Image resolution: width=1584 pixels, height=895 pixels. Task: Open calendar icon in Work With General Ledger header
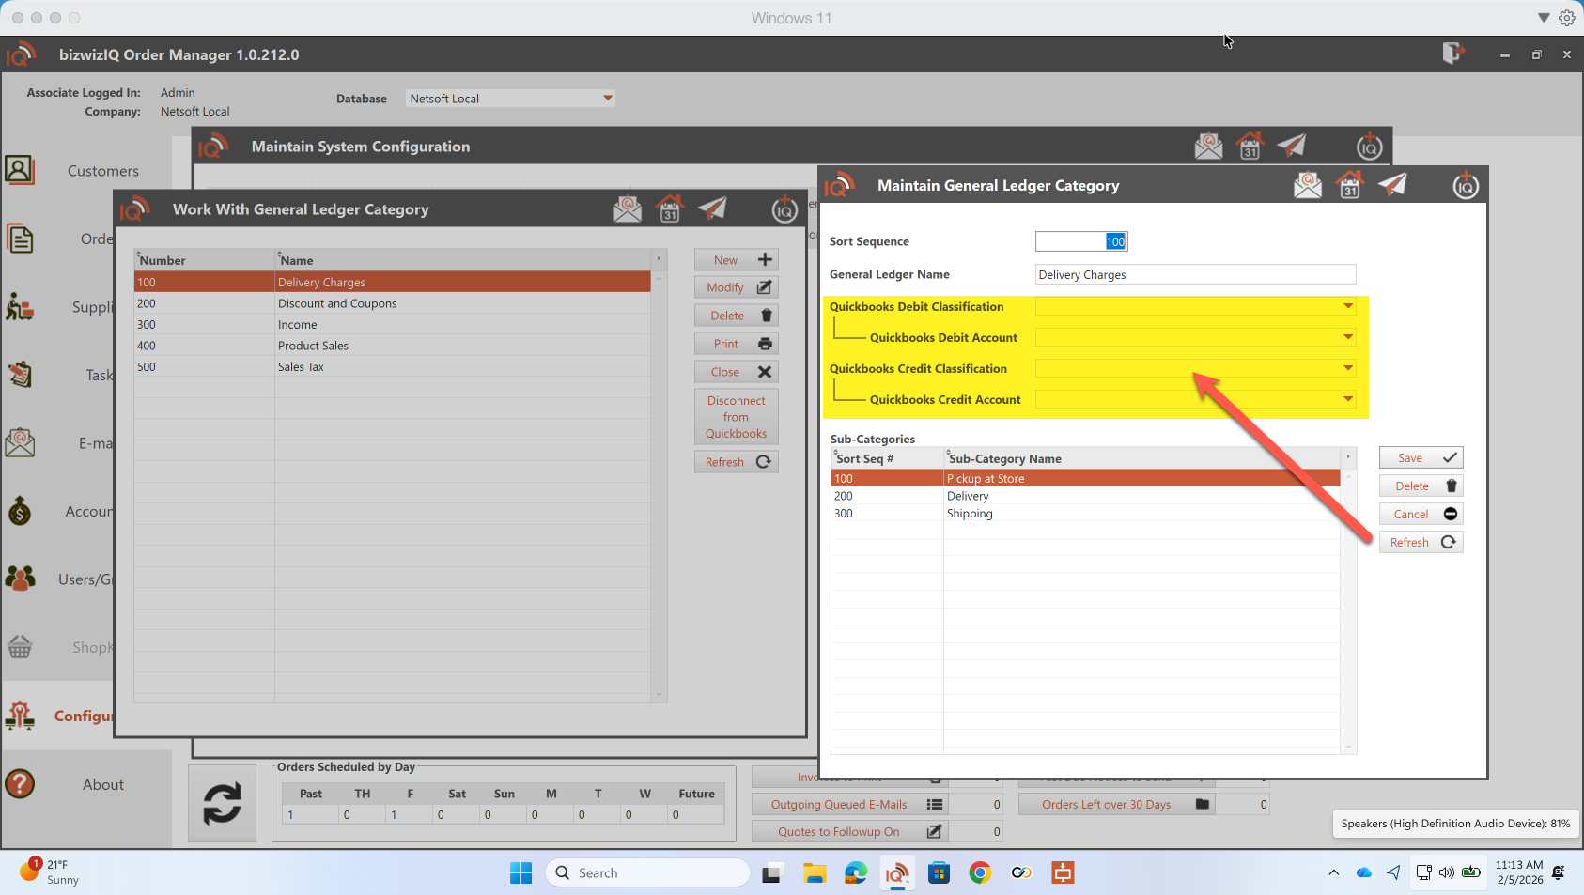(x=669, y=209)
